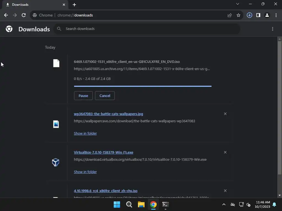Image resolution: width=282 pixels, height=211 pixels.
Task: Click the cloud sync tray icon
Action: click(x=233, y=204)
